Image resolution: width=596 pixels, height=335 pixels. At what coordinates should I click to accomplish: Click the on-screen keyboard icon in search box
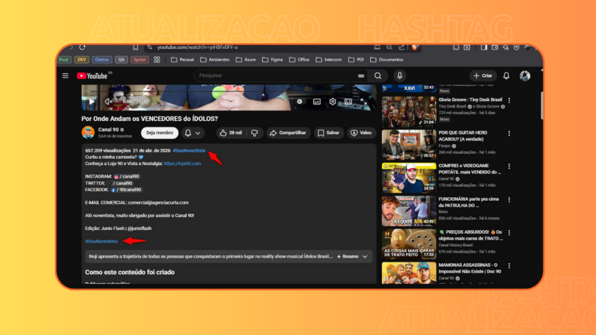click(x=361, y=76)
